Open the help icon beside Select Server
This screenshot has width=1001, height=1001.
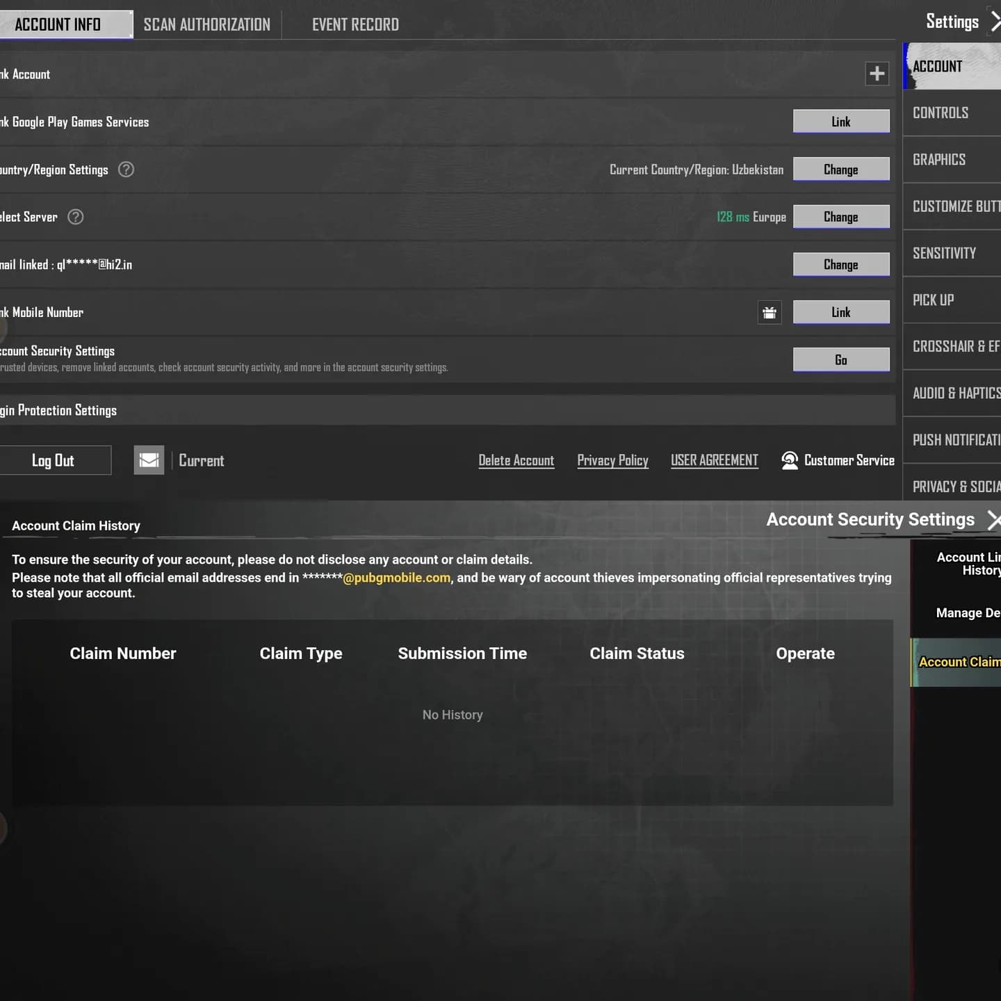click(76, 217)
